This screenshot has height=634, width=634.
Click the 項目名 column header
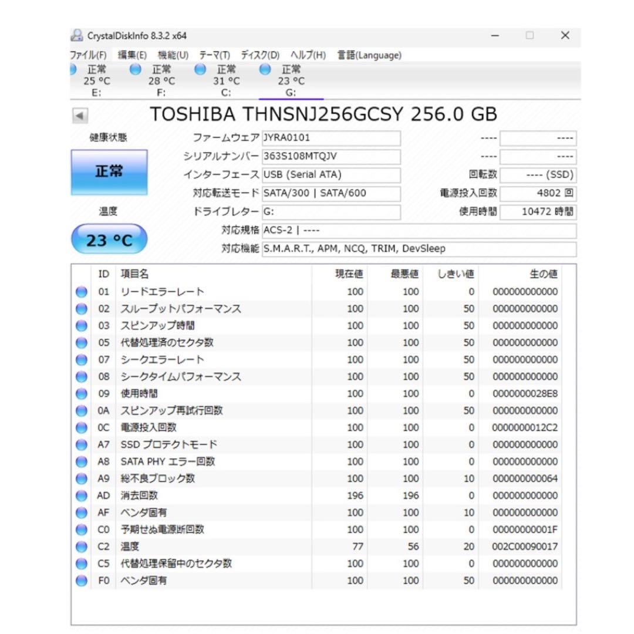coord(214,274)
